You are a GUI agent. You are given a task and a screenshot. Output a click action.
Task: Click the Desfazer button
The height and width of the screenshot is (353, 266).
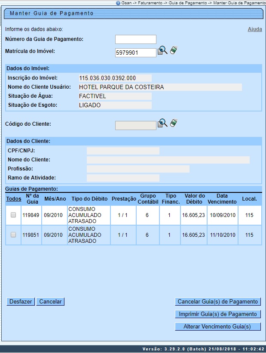[21, 301]
